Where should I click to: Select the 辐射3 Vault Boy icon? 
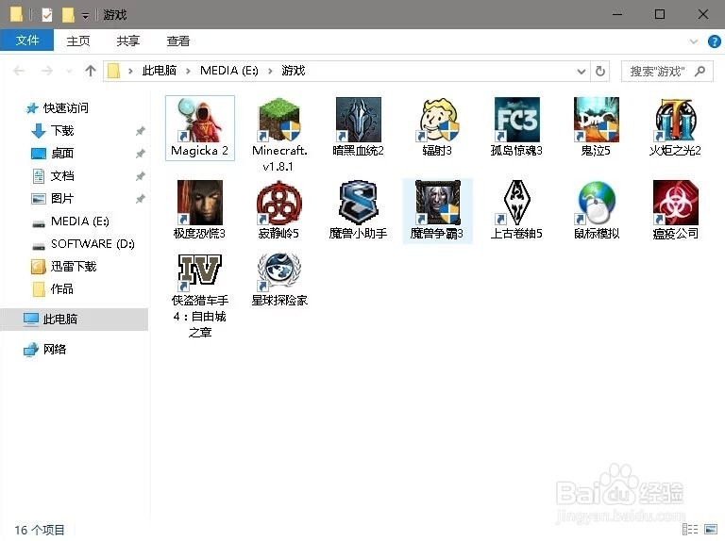(437, 119)
